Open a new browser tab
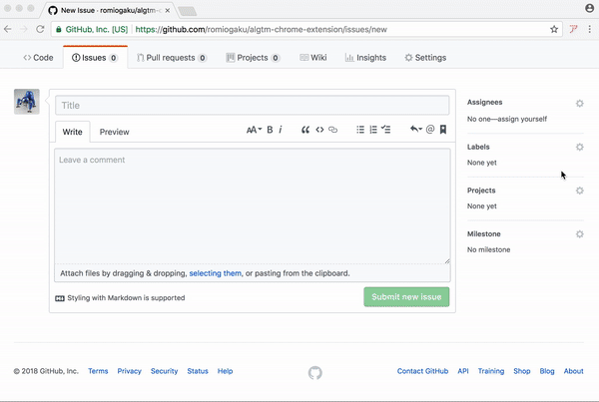This screenshot has width=599, height=402. click(x=188, y=11)
